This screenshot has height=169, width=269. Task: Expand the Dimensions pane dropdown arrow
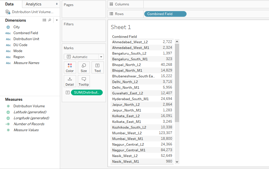pyautogui.click(x=57, y=20)
